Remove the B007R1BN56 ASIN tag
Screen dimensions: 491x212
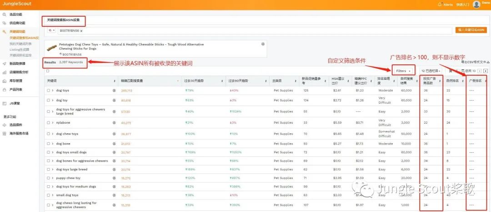81,31
